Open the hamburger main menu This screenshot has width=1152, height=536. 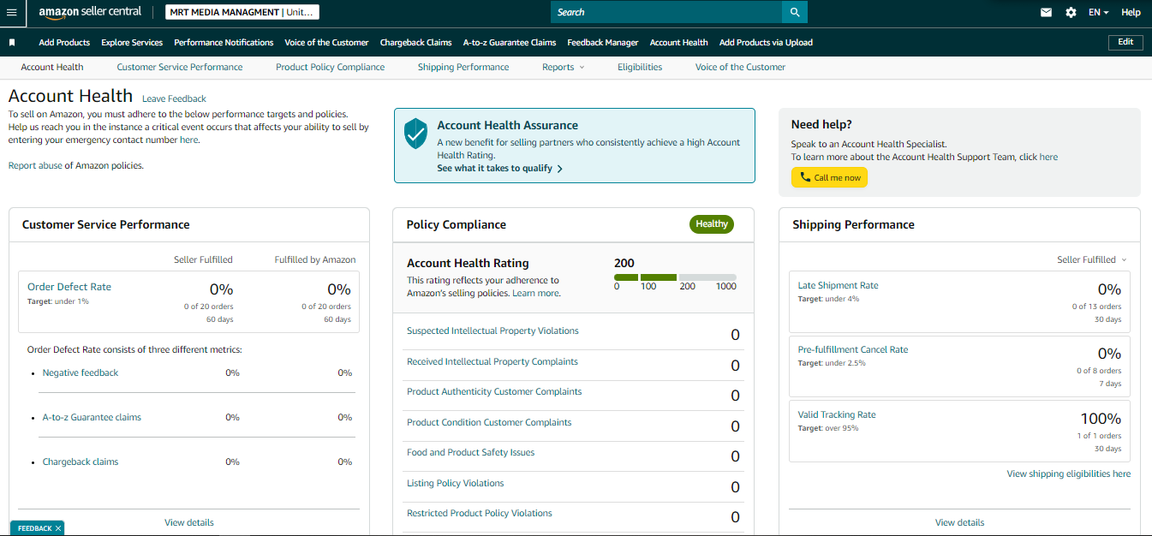click(x=12, y=13)
